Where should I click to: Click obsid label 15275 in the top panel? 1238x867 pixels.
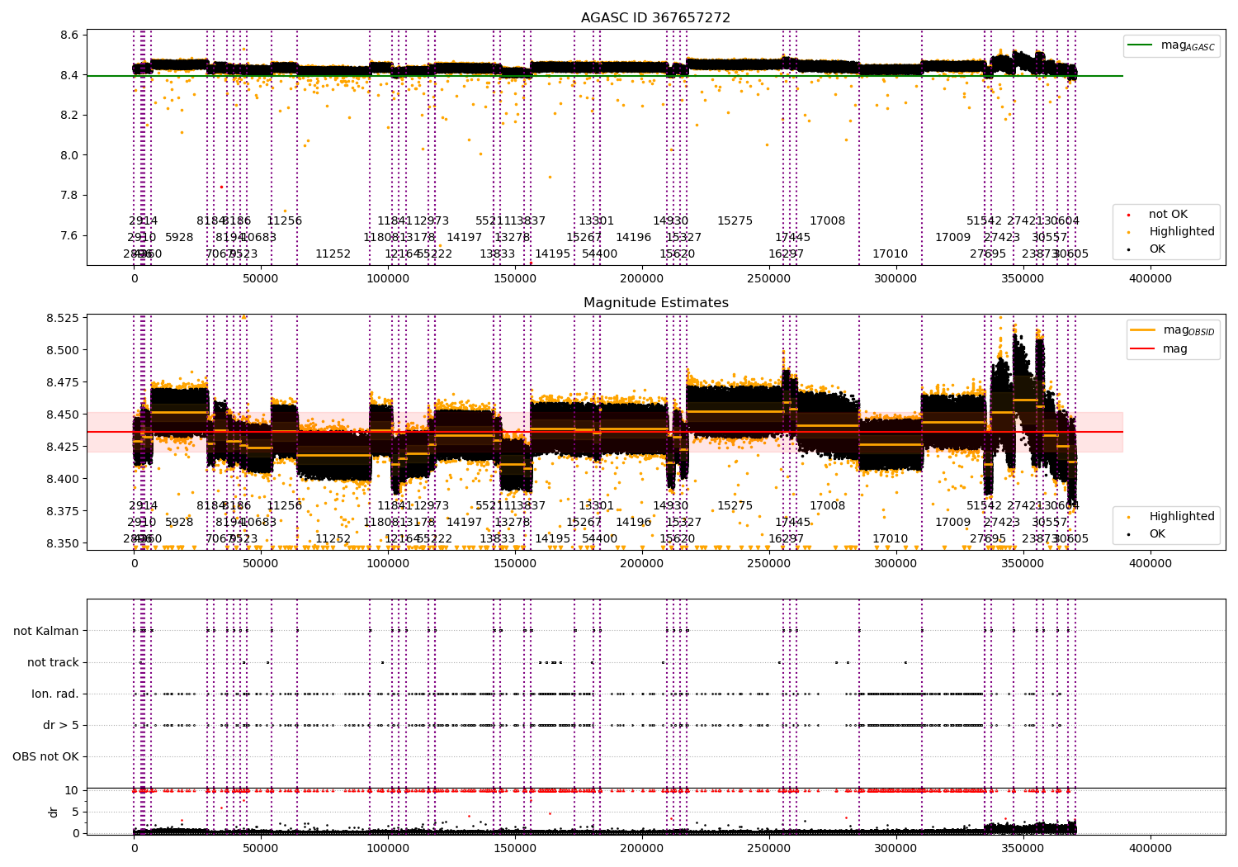[x=735, y=221]
